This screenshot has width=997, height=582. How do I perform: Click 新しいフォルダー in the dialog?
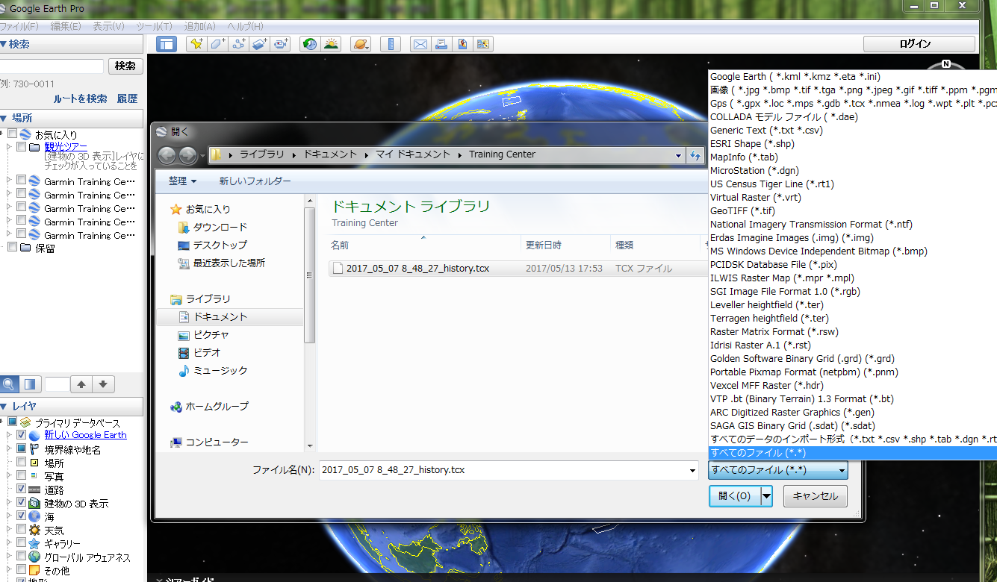(255, 181)
